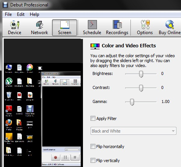Click the record button in the preview
Viewport: 181px width, 167px height.
click(x=55, y=158)
